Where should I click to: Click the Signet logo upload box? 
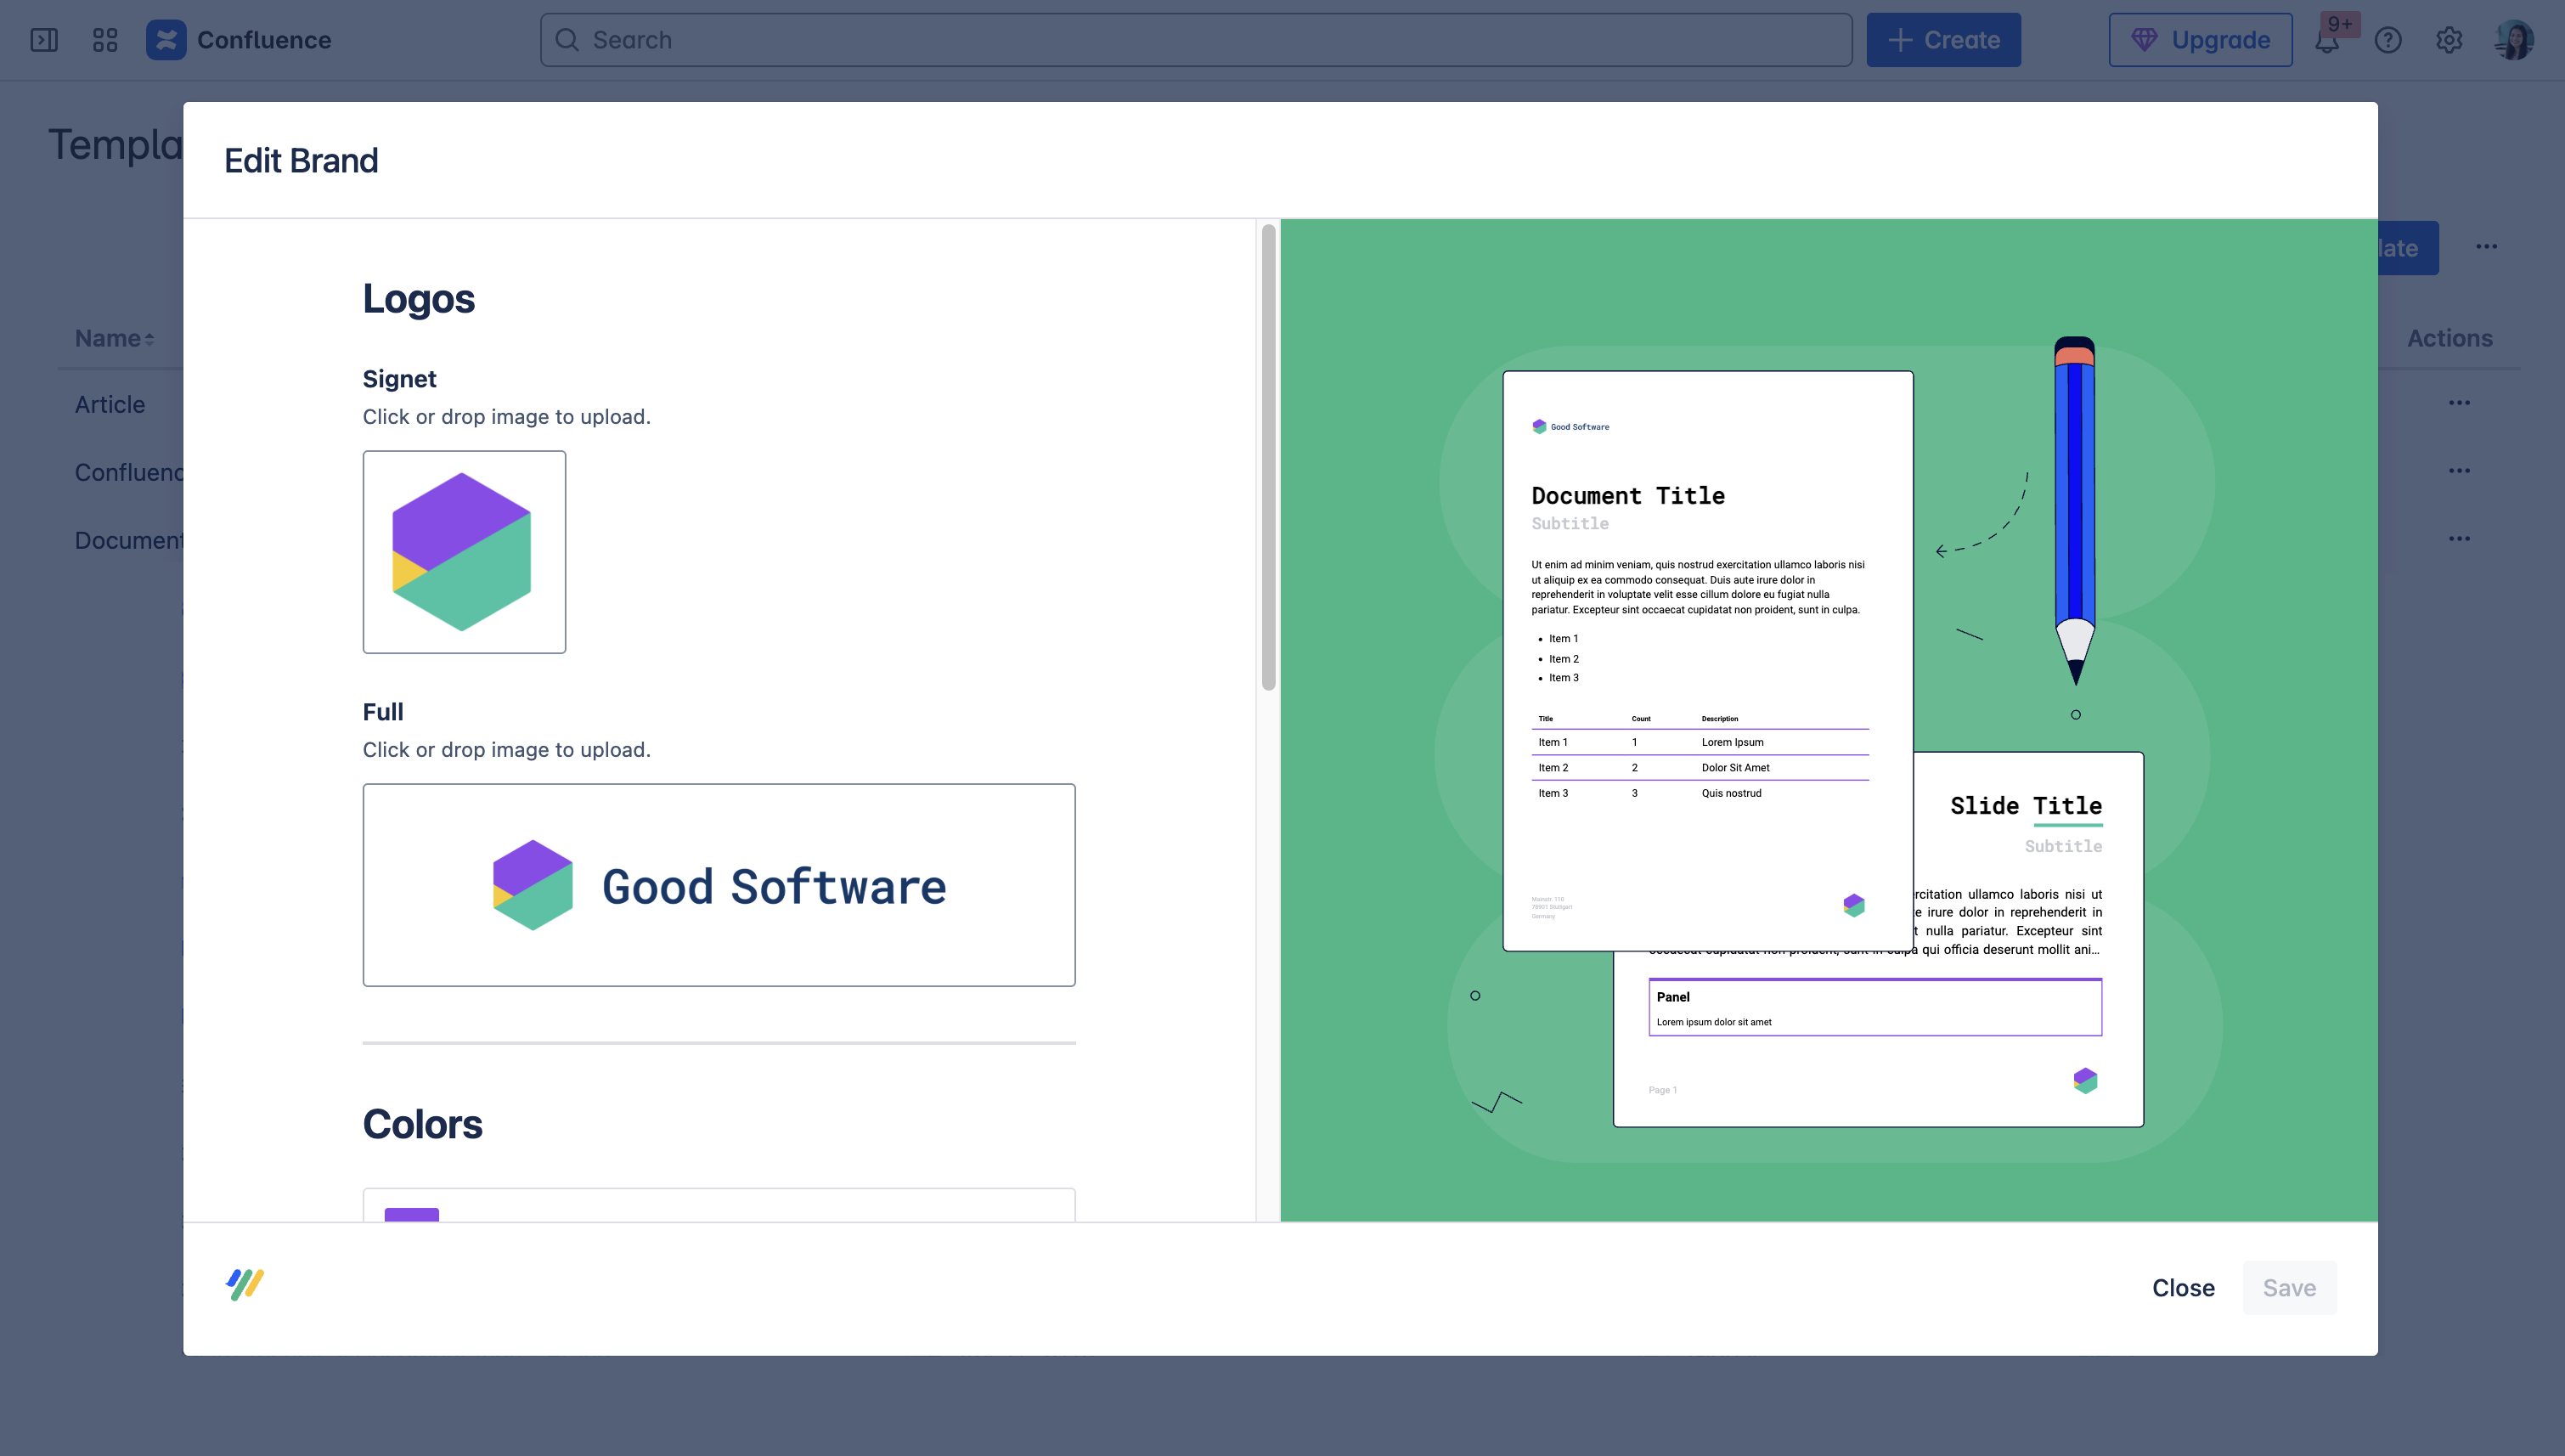pyautogui.click(x=464, y=552)
